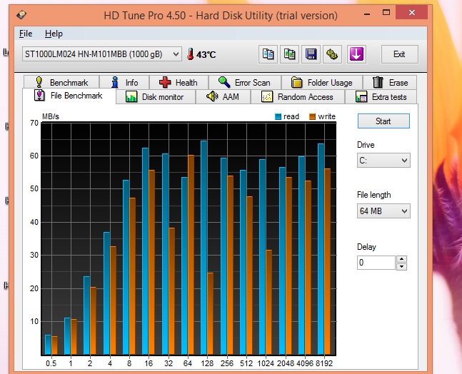The width and height of the screenshot is (462, 374).
Task: Click the 1024 block size label
Action: coord(266,363)
